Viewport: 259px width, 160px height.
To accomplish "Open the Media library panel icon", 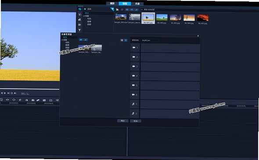I will [x=80, y=9].
